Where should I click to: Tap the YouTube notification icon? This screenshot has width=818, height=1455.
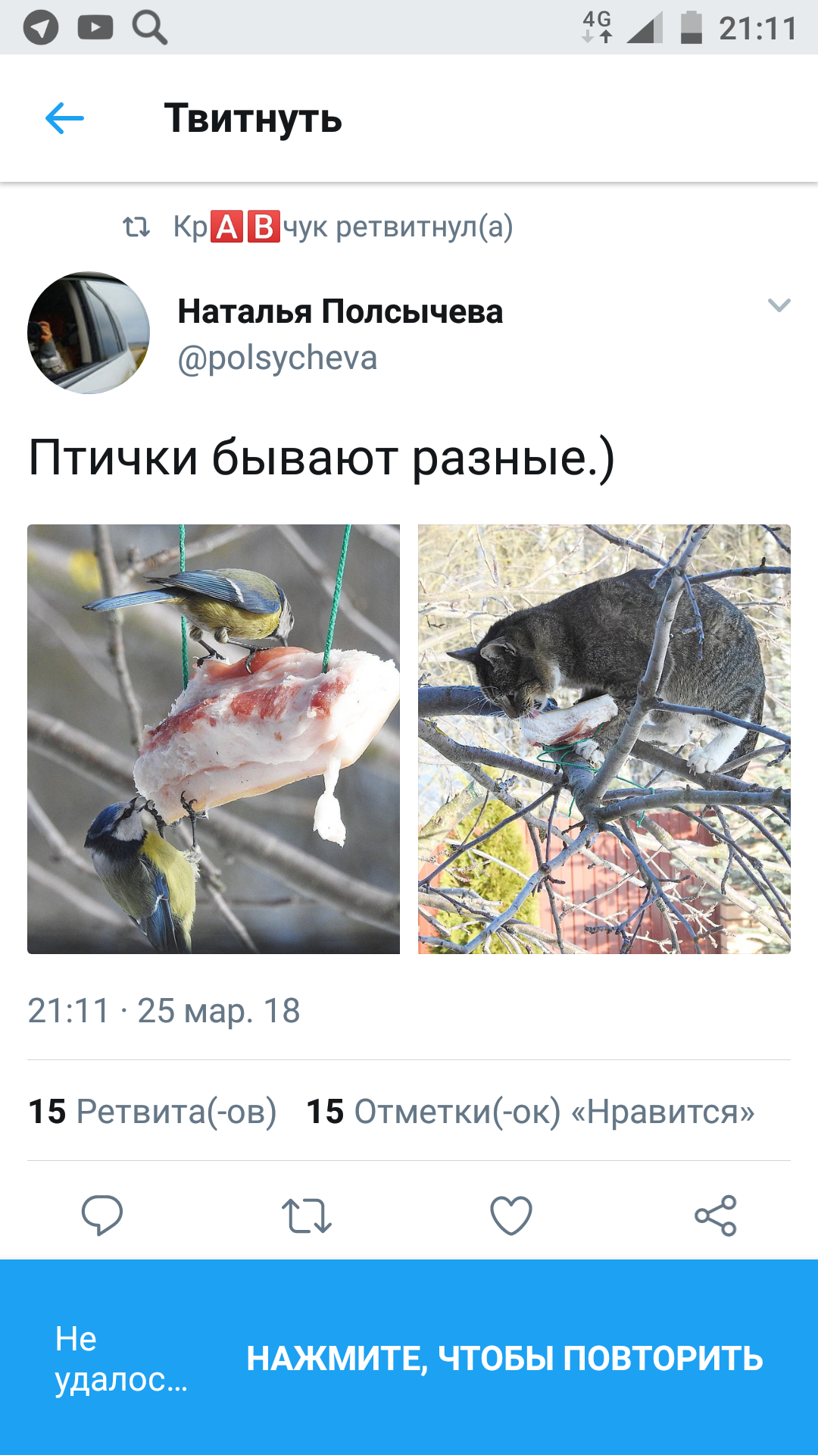pyautogui.click(x=95, y=28)
